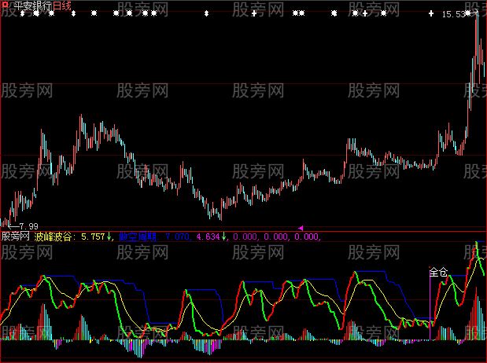Click the down arrow after 5.757

point(109,235)
